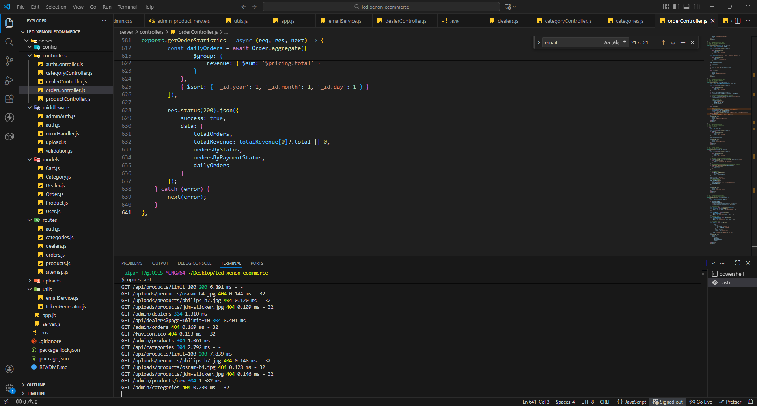Open Run and Debug view
Viewport: 757px width, 406px height.
[9, 80]
